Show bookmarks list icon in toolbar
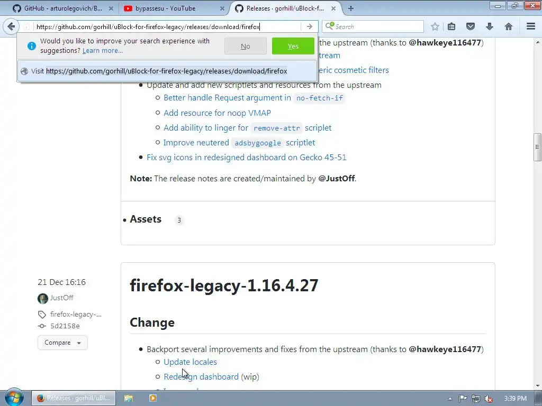This screenshot has height=406, width=542. (x=451, y=26)
